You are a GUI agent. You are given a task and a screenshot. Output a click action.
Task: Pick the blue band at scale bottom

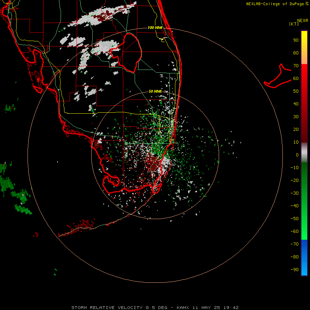coord(304,258)
